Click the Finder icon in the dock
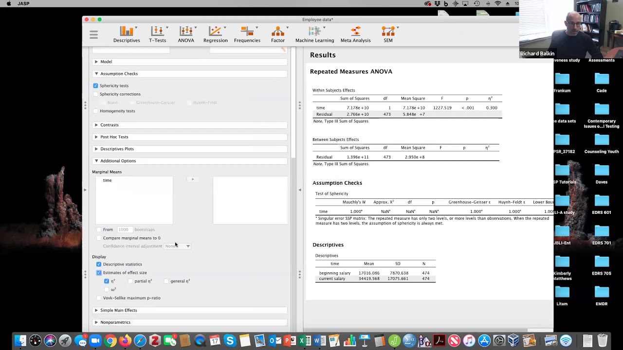 (x=20, y=341)
